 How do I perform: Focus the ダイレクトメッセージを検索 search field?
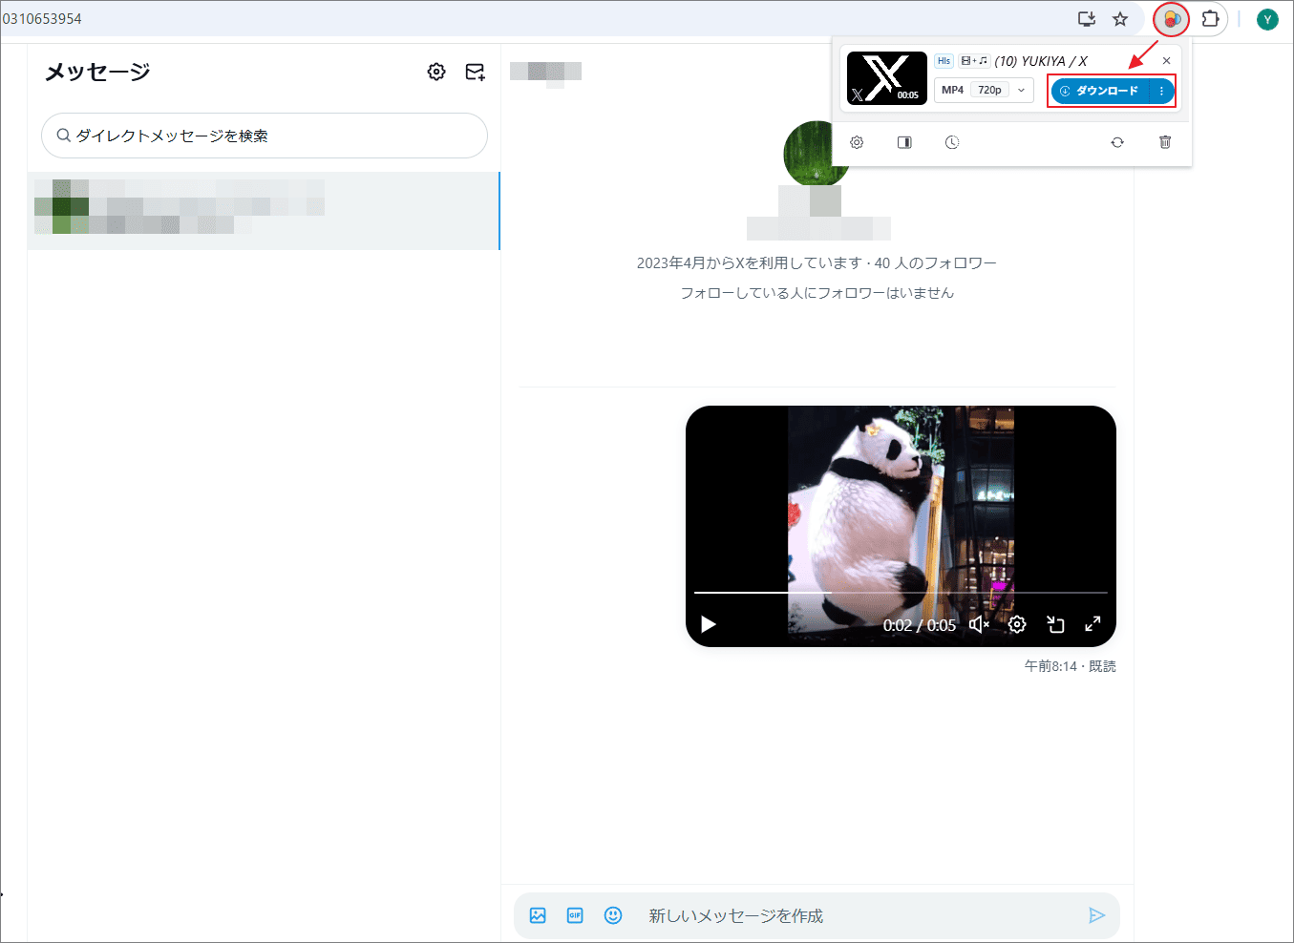(265, 136)
